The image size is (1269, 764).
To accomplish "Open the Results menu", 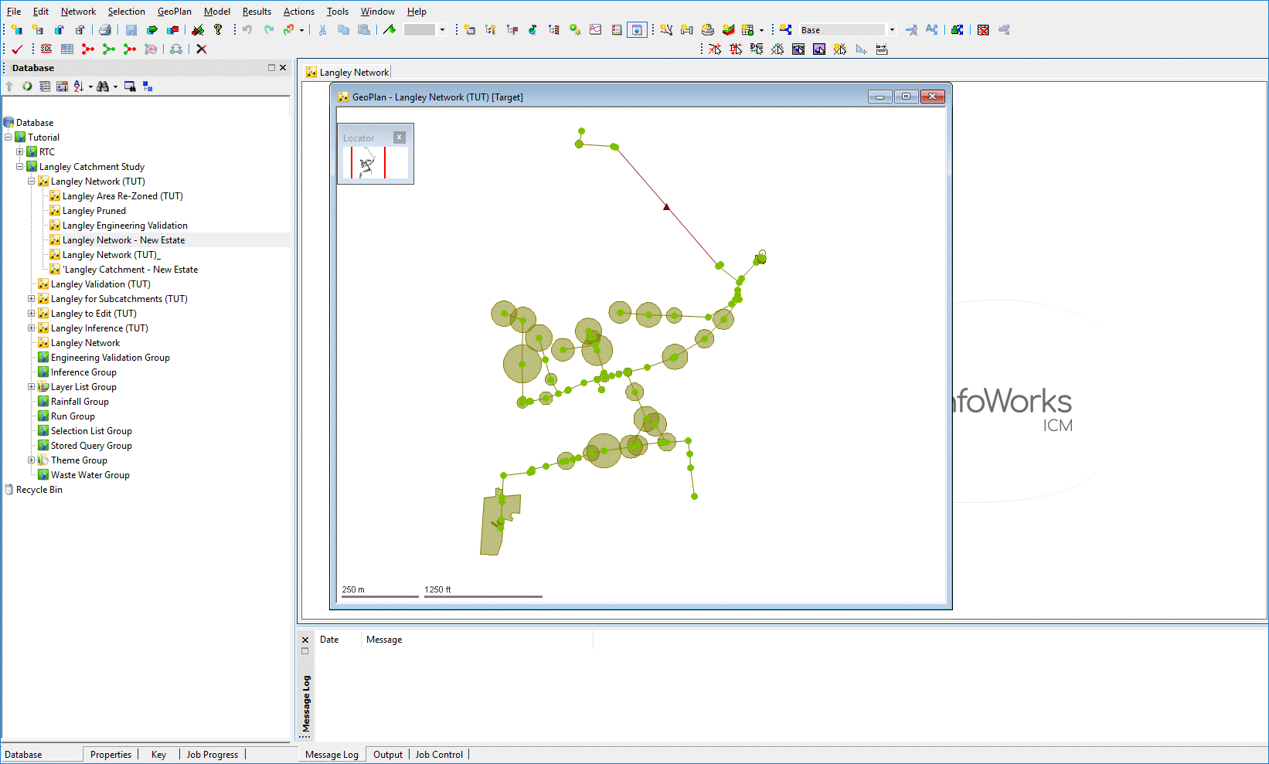I will click(257, 12).
